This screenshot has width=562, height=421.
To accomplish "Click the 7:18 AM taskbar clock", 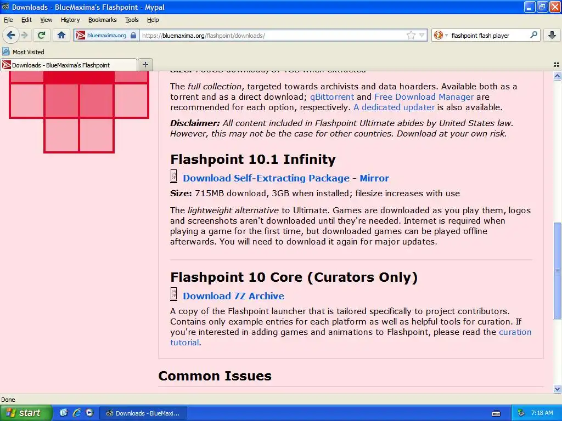I will click(x=542, y=413).
